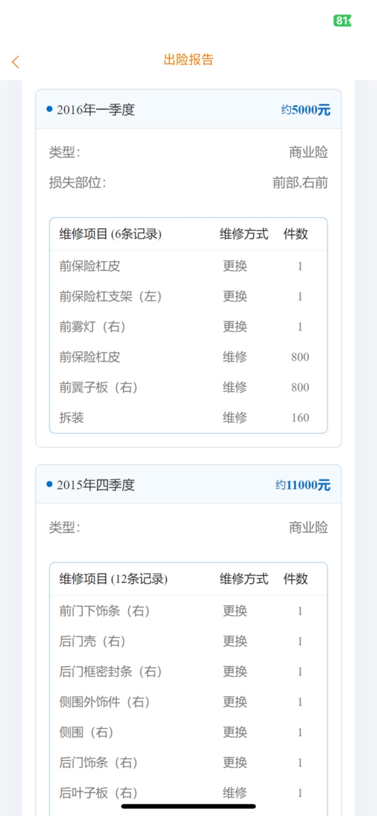Open the 2016年一季度 record header
The image size is (377, 816).
(x=188, y=110)
